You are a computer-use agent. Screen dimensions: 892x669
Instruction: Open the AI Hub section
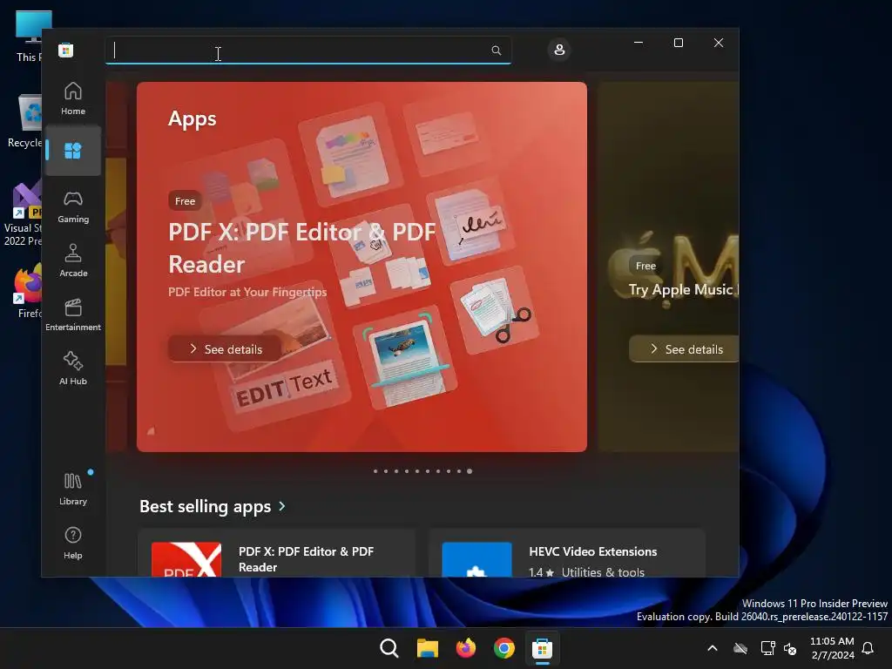pyautogui.click(x=73, y=368)
